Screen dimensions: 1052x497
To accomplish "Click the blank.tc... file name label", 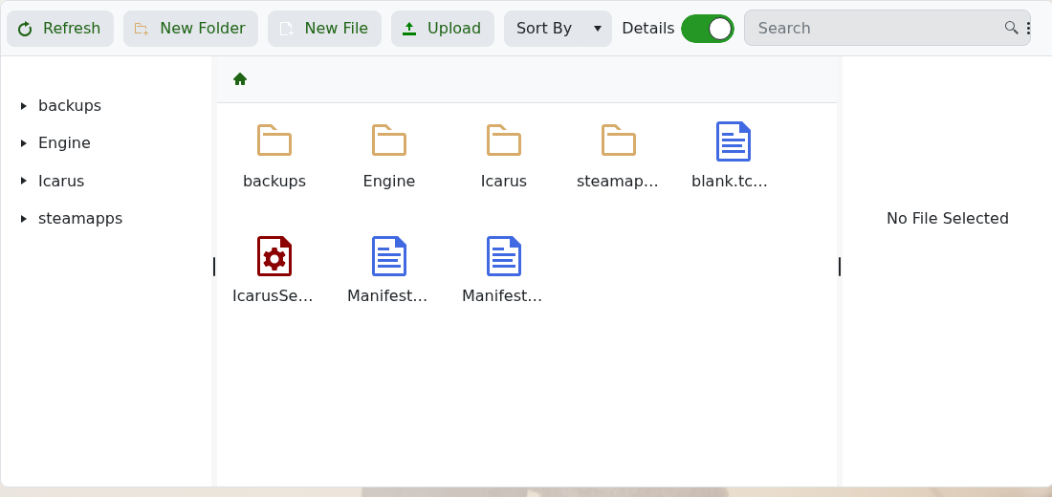I will (730, 181).
